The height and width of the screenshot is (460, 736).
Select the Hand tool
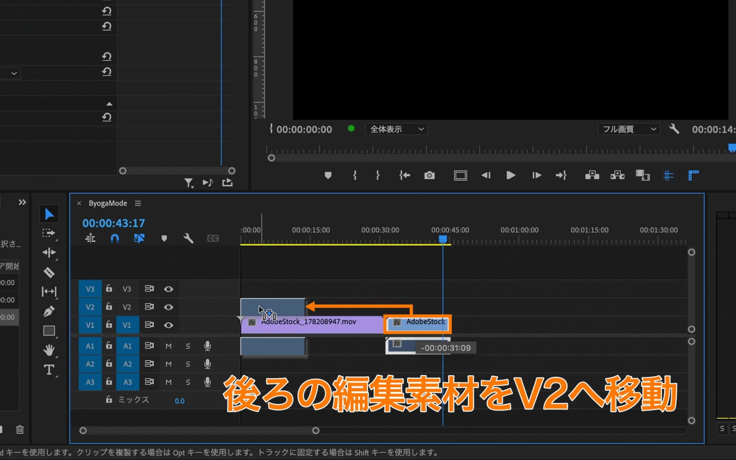click(49, 350)
